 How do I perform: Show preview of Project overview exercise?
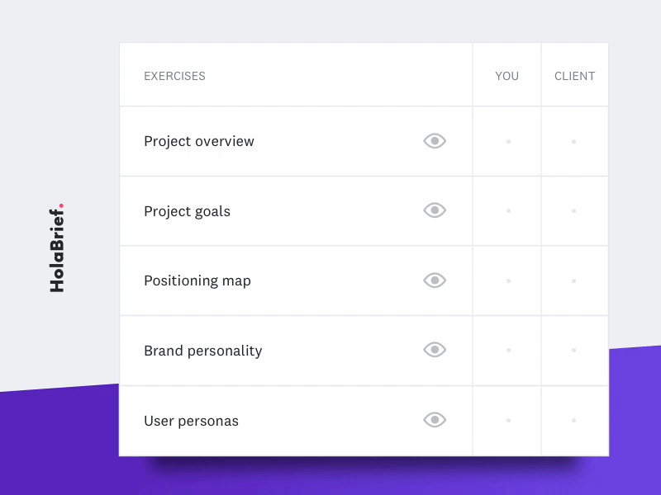[435, 140]
